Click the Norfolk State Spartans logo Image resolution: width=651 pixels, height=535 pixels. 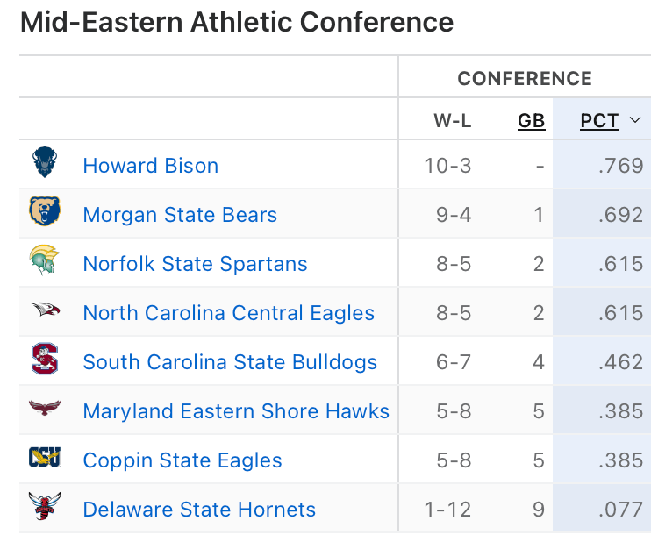click(44, 262)
